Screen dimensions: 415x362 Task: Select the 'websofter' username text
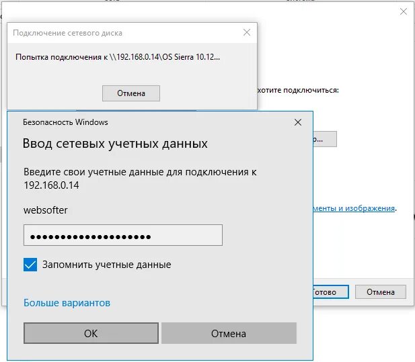[46, 210]
